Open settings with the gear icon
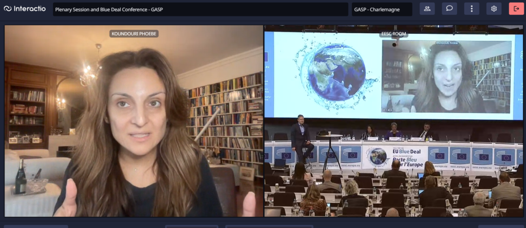The image size is (526, 228). tap(494, 9)
